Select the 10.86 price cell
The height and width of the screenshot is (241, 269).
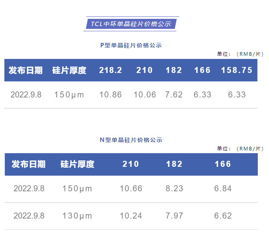coord(110,95)
